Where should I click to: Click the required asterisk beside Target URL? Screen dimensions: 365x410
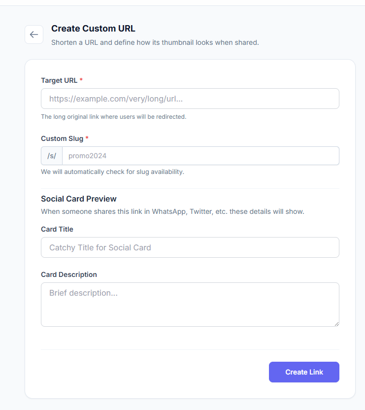[x=81, y=80]
